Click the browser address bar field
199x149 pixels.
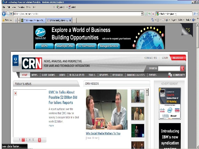(77, 14)
